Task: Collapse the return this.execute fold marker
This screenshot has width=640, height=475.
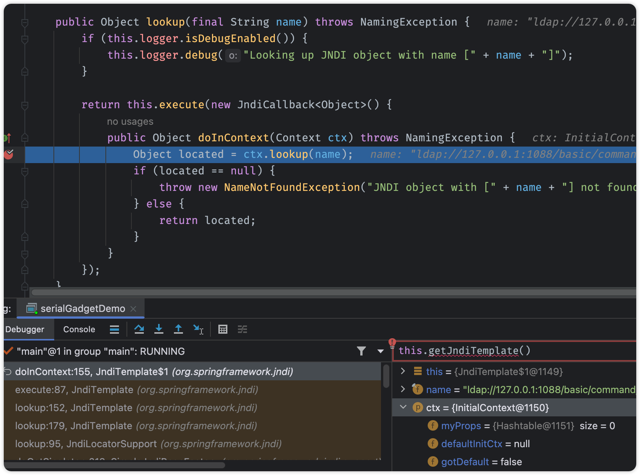Action: coord(25,106)
